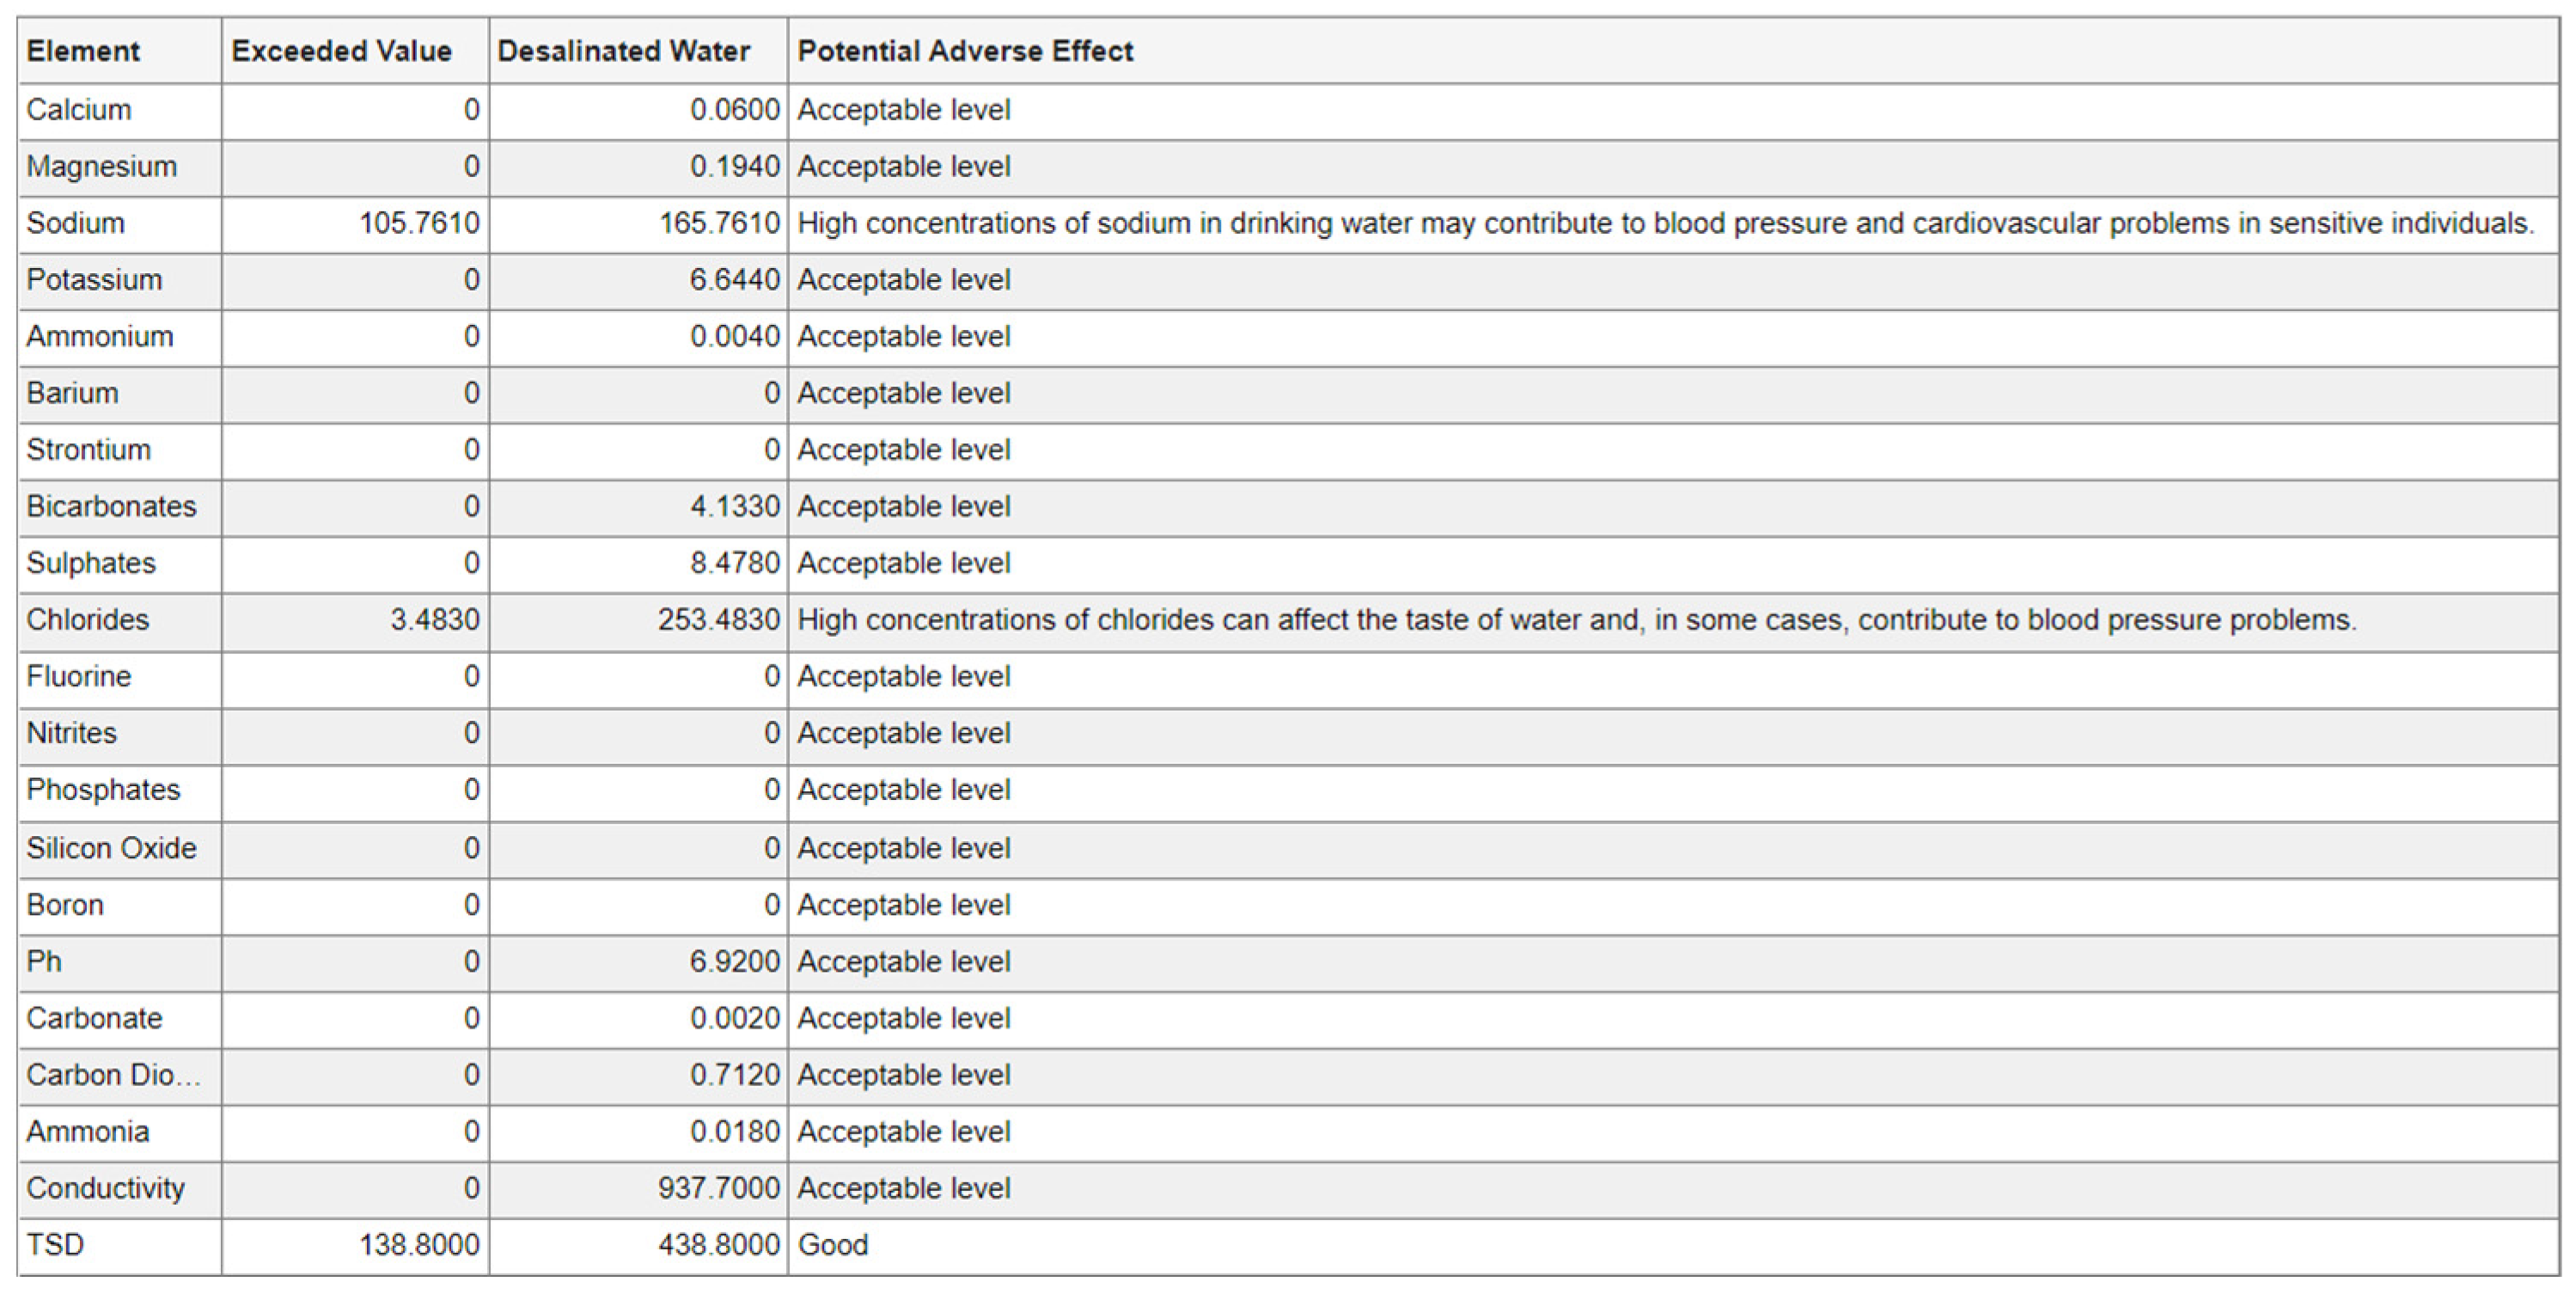The width and height of the screenshot is (2576, 1294).
Task: Click the chlorides adverse effect text
Action: click(x=1576, y=620)
